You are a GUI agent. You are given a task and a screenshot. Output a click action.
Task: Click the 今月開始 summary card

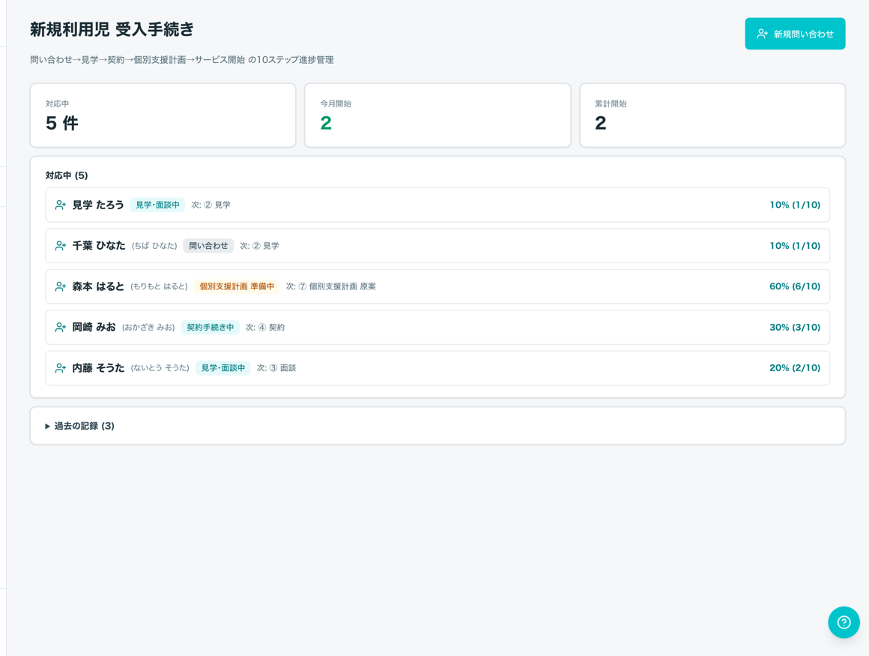[437, 115]
